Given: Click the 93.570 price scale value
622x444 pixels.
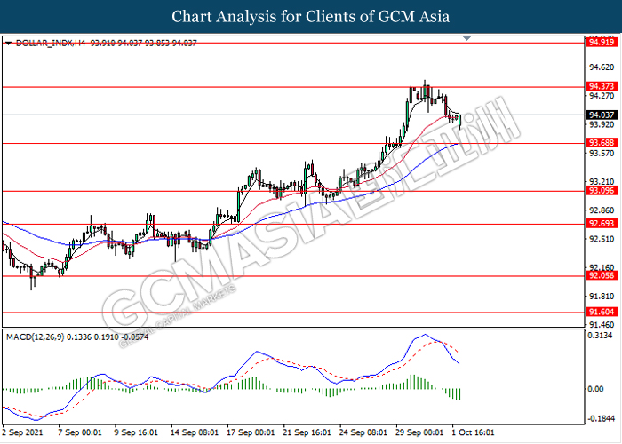Looking at the screenshot, I should pyautogui.click(x=602, y=153).
